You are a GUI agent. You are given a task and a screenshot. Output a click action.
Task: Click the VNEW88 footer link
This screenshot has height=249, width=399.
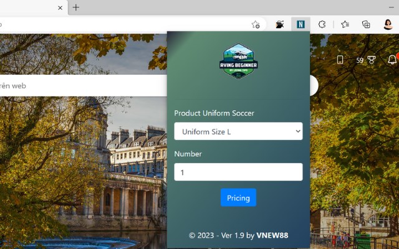pos(272,235)
